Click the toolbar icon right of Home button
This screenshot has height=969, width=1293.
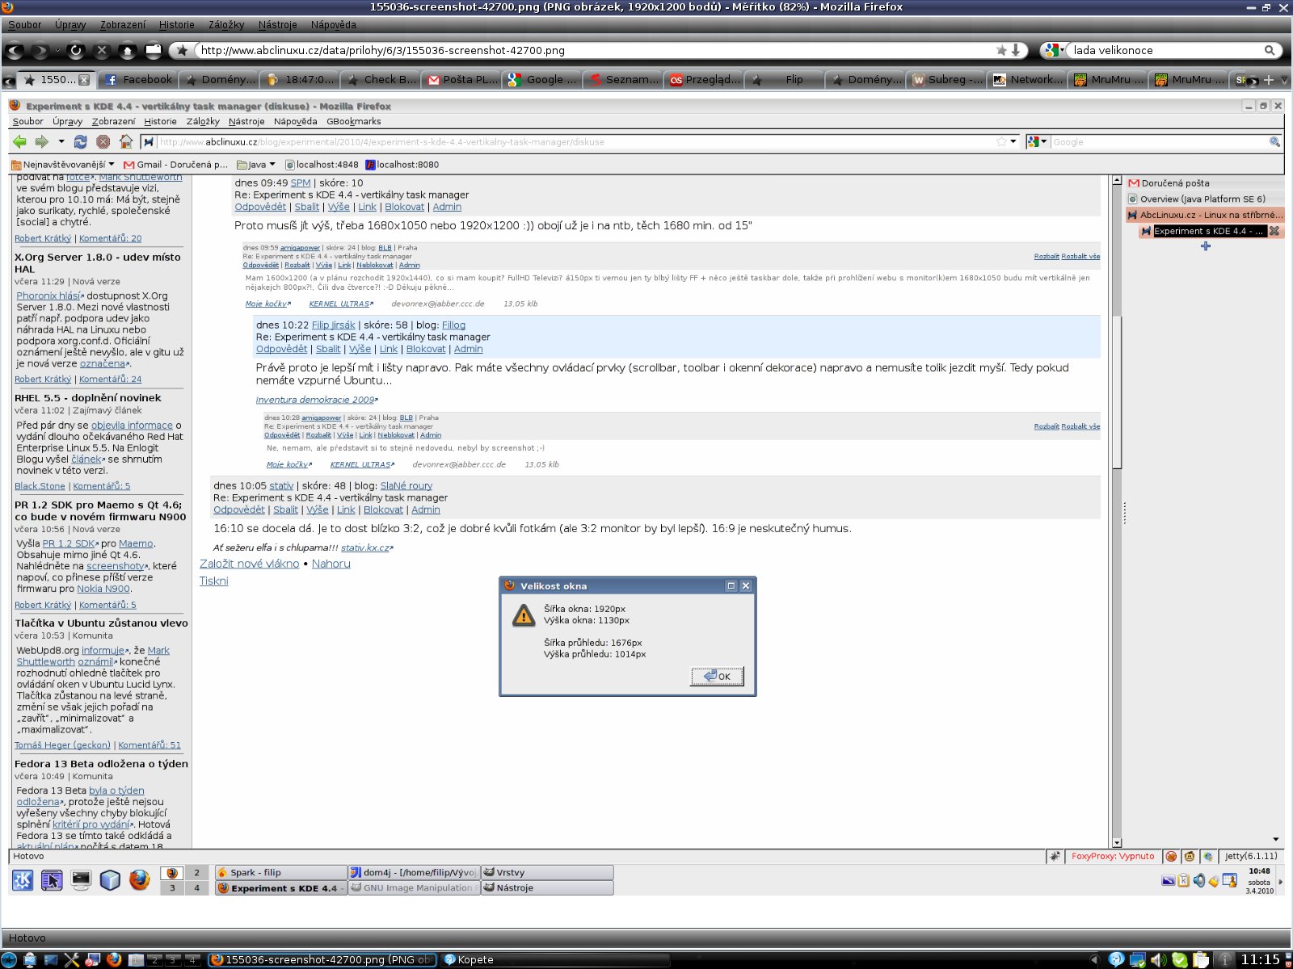pos(154,50)
